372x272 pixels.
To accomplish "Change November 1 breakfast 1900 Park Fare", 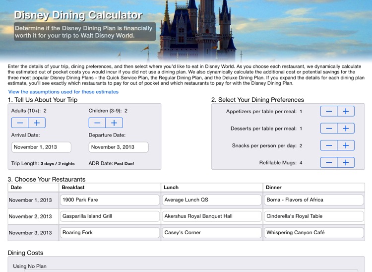I will [x=110, y=200].
